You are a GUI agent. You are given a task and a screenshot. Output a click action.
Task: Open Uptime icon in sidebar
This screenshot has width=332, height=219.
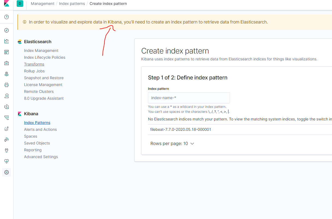pyautogui.click(x=7, y=129)
